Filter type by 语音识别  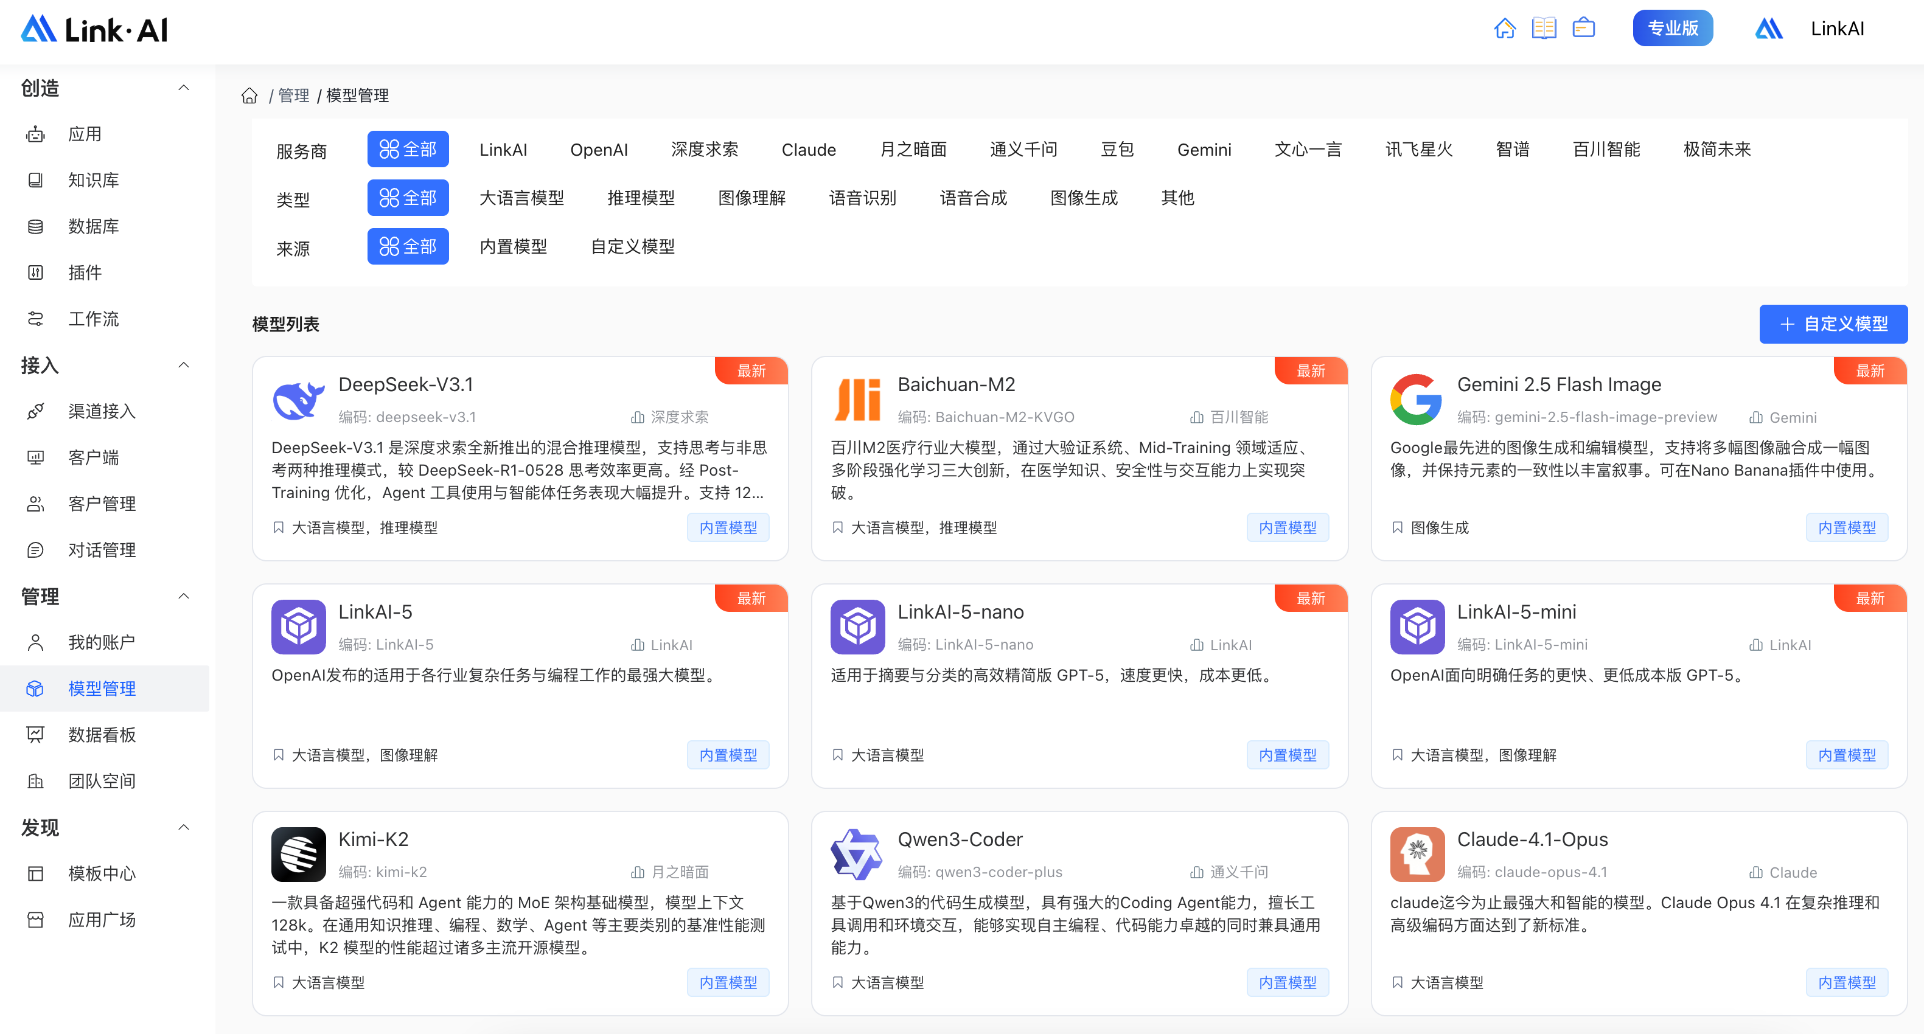(x=863, y=198)
